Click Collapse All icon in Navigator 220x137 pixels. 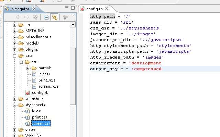click(46, 17)
